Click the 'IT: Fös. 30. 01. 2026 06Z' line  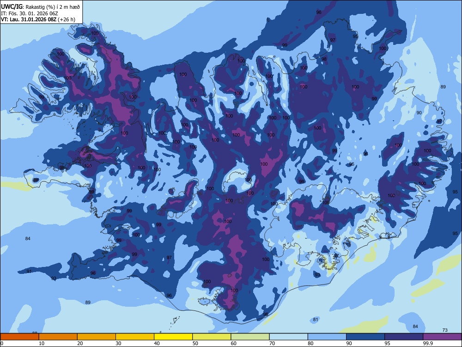click(29, 13)
